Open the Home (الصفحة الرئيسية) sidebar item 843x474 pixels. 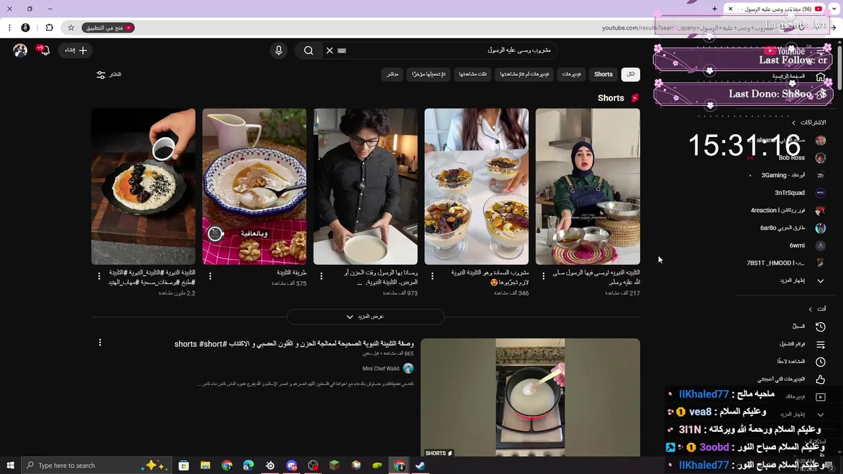(799, 76)
